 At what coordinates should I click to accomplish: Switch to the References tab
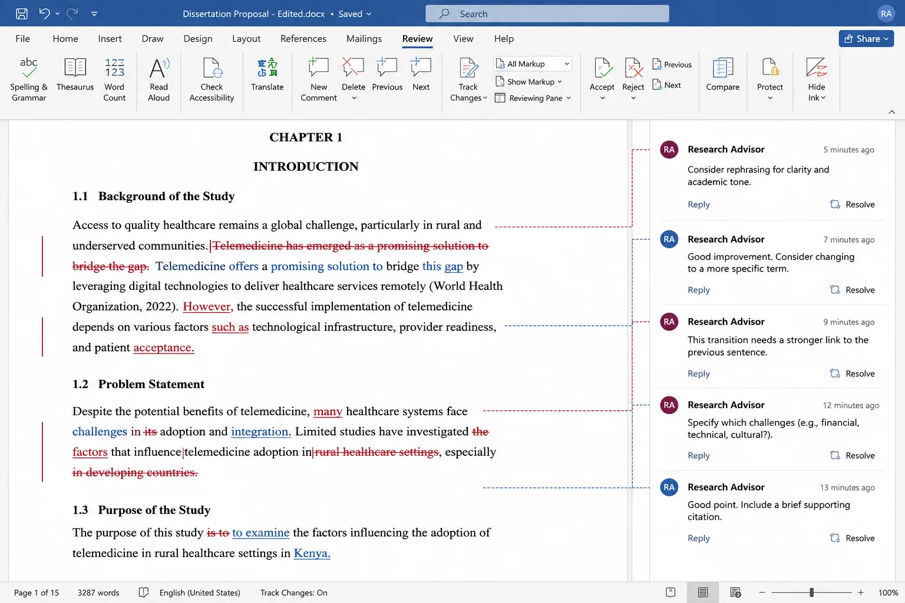[x=303, y=38]
